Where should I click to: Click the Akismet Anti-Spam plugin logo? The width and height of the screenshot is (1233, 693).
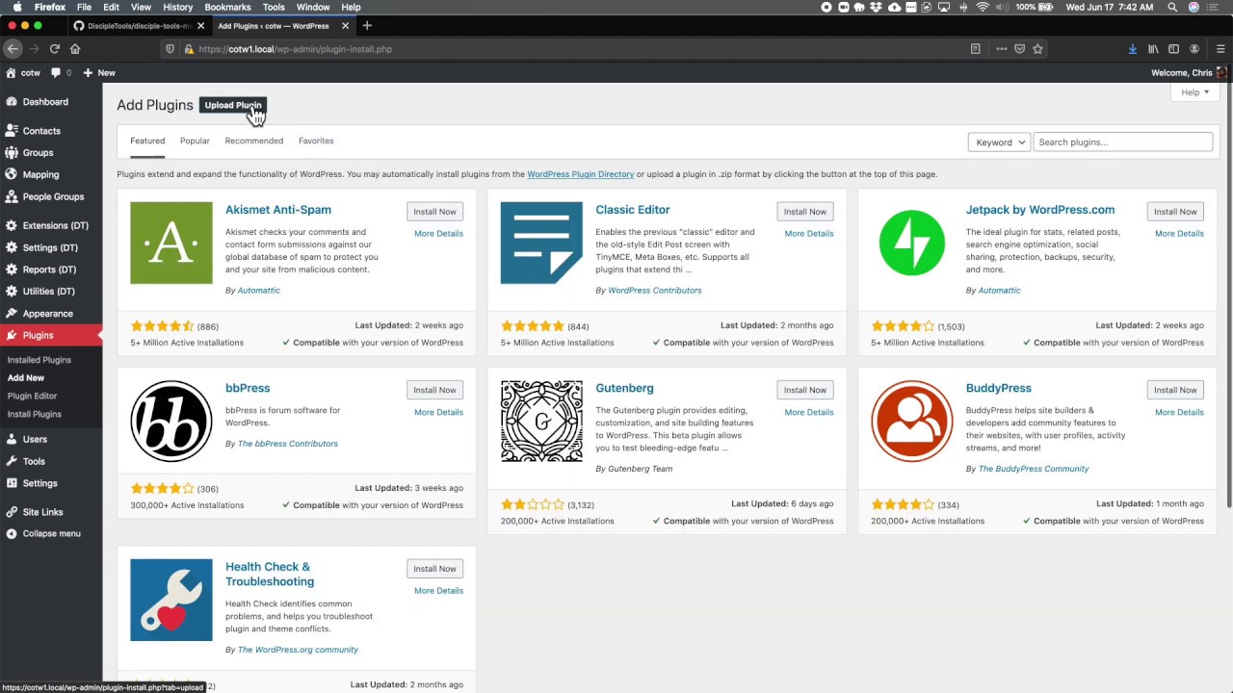[x=171, y=243]
